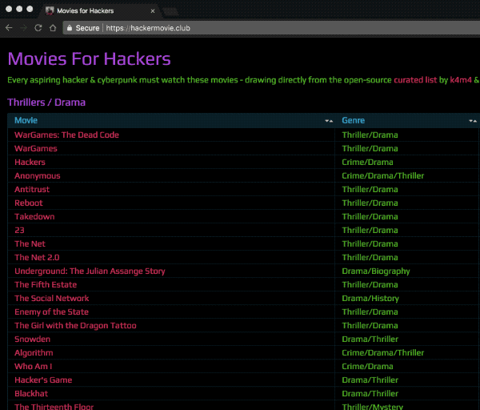Click the Movies For Hackers page title
The width and height of the screenshot is (480, 410).
89,58
